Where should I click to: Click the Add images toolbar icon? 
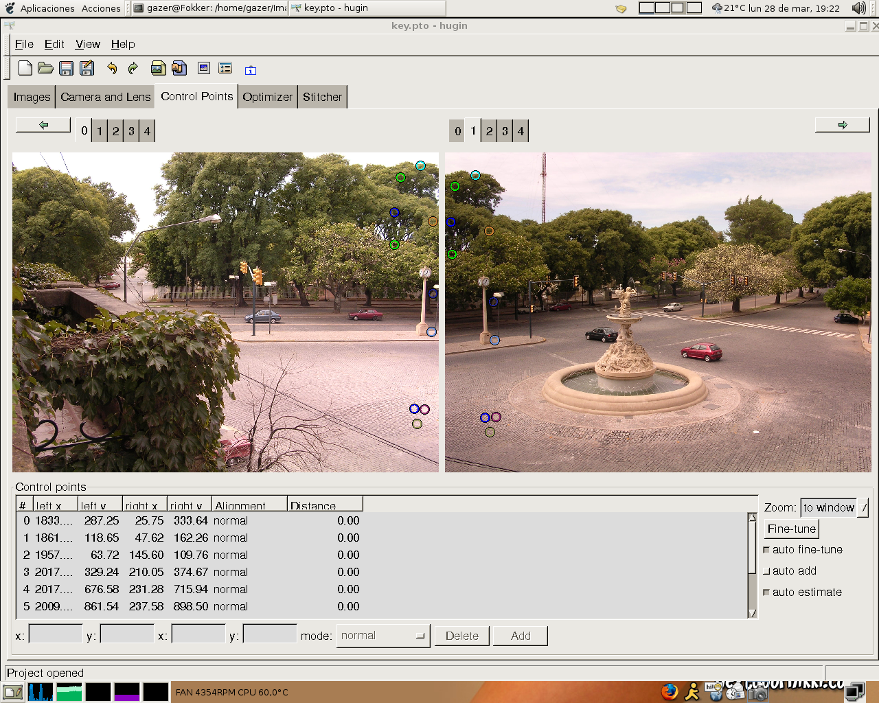[158, 68]
